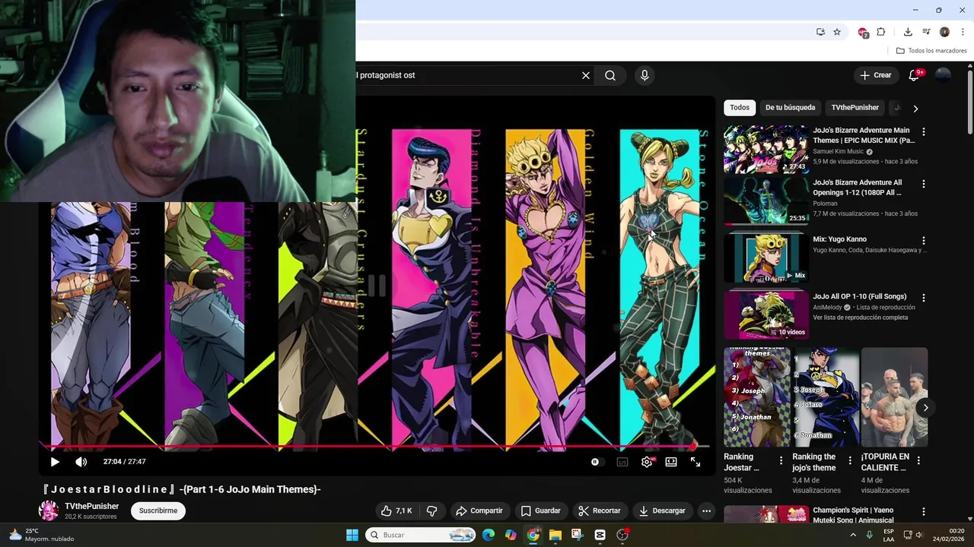Launch Microsoft Edge from the taskbar
Image resolution: width=974 pixels, height=547 pixels.
tap(489, 535)
